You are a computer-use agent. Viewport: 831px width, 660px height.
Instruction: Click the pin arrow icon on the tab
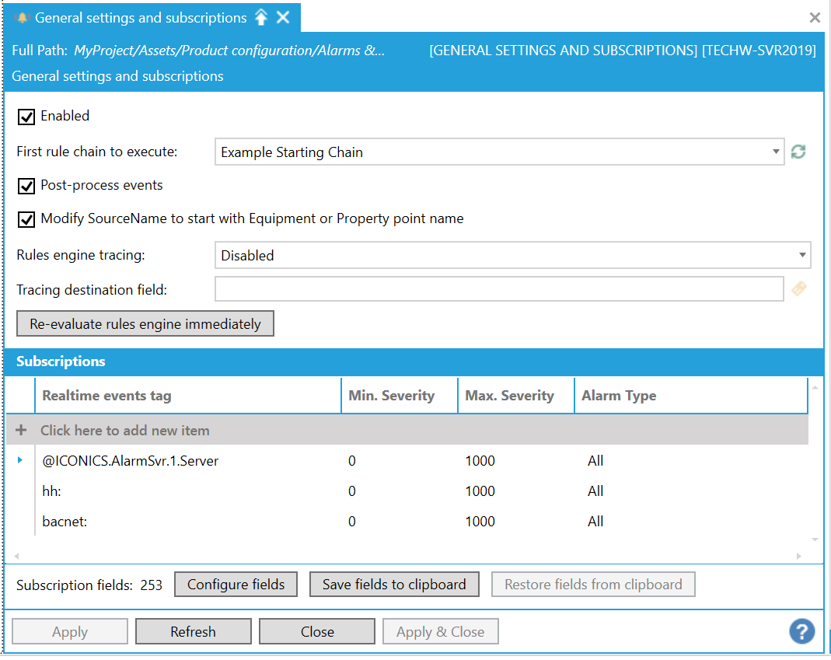coord(261,17)
